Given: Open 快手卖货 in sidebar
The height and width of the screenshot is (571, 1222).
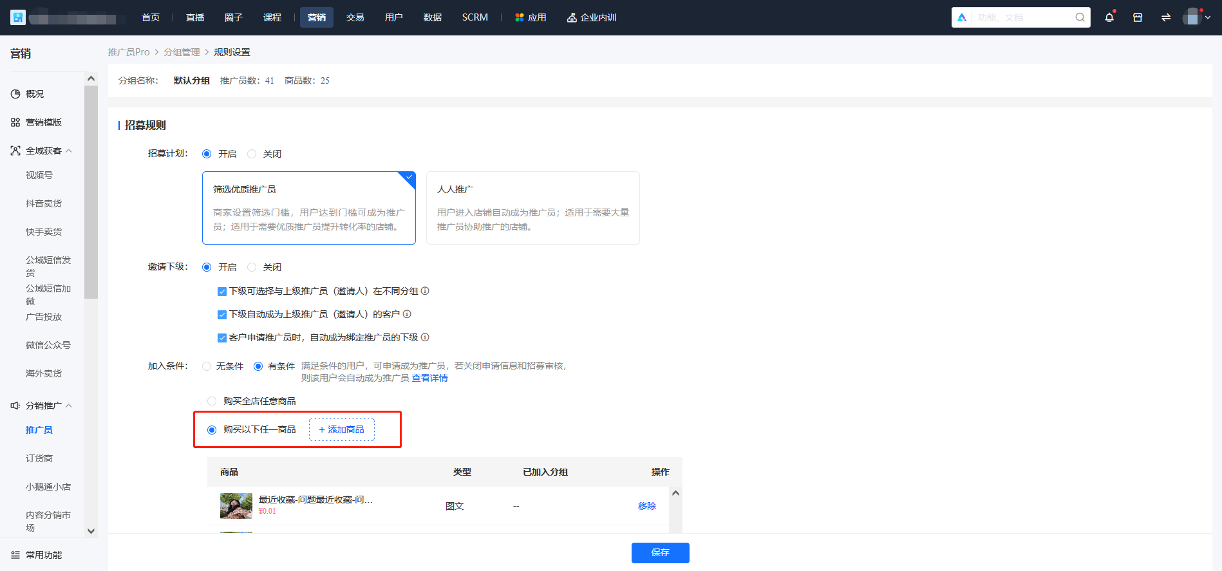Looking at the screenshot, I should coord(44,232).
